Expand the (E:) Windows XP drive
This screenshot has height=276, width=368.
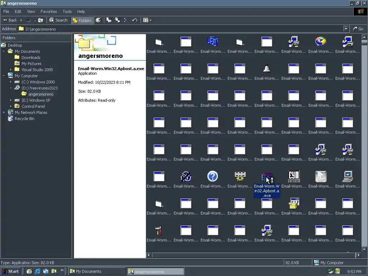[10, 100]
